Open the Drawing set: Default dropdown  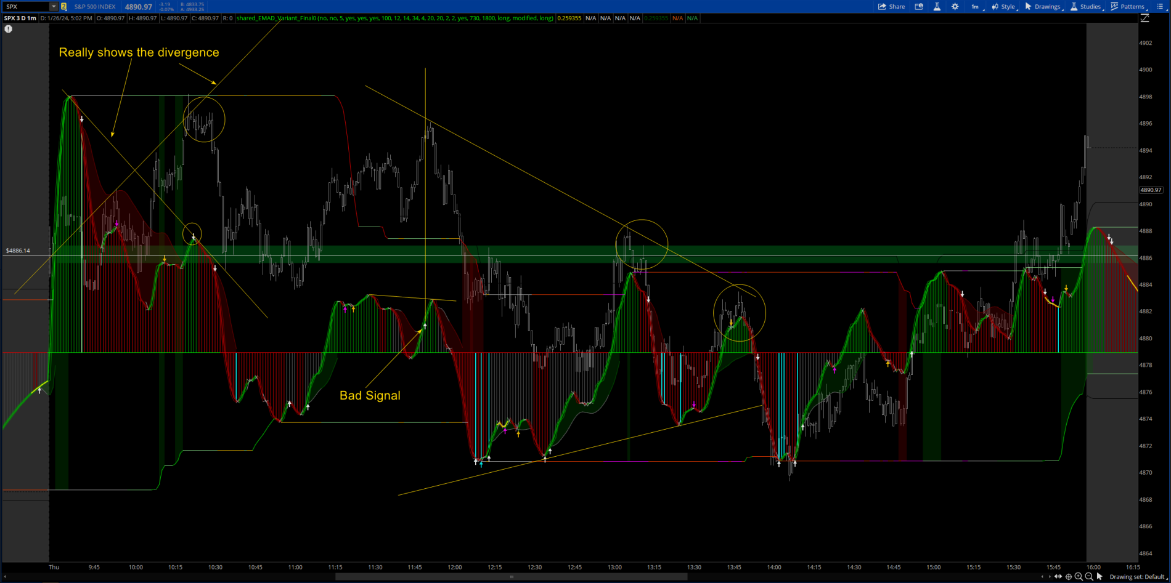1136,577
